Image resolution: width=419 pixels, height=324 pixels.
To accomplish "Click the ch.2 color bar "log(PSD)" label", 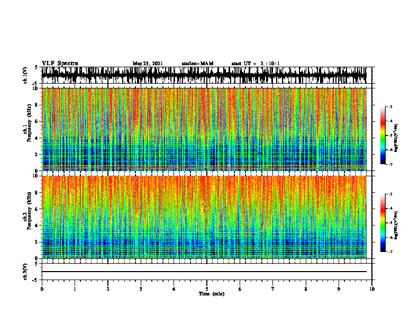I will click(x=396, y=226).
